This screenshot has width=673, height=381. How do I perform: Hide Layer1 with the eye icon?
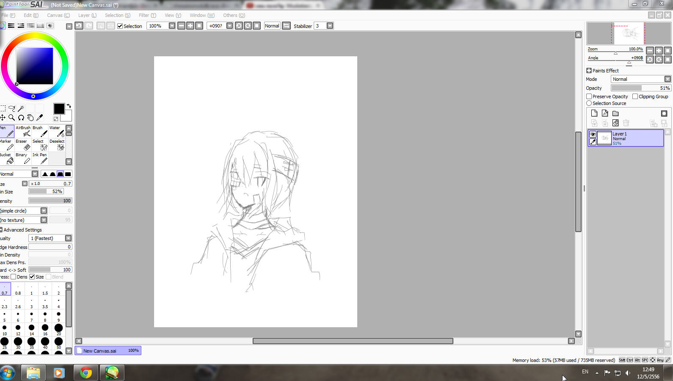593,134
